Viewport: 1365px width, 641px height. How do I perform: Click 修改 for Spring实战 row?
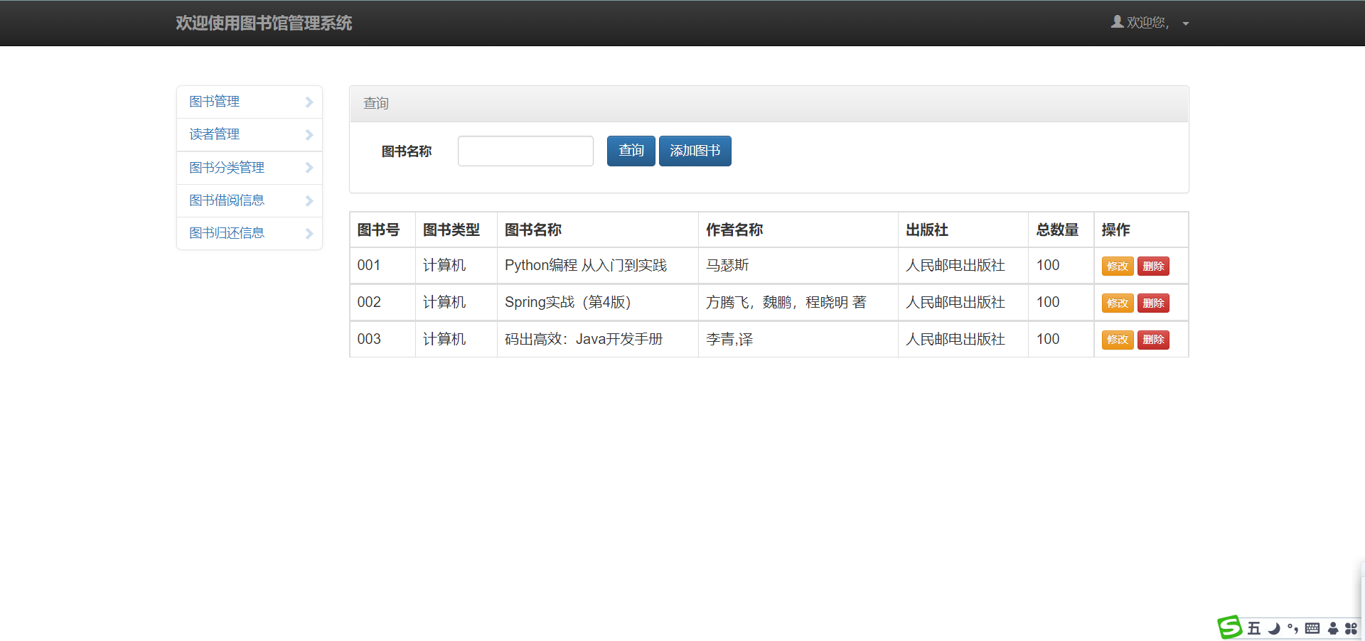1118,303
